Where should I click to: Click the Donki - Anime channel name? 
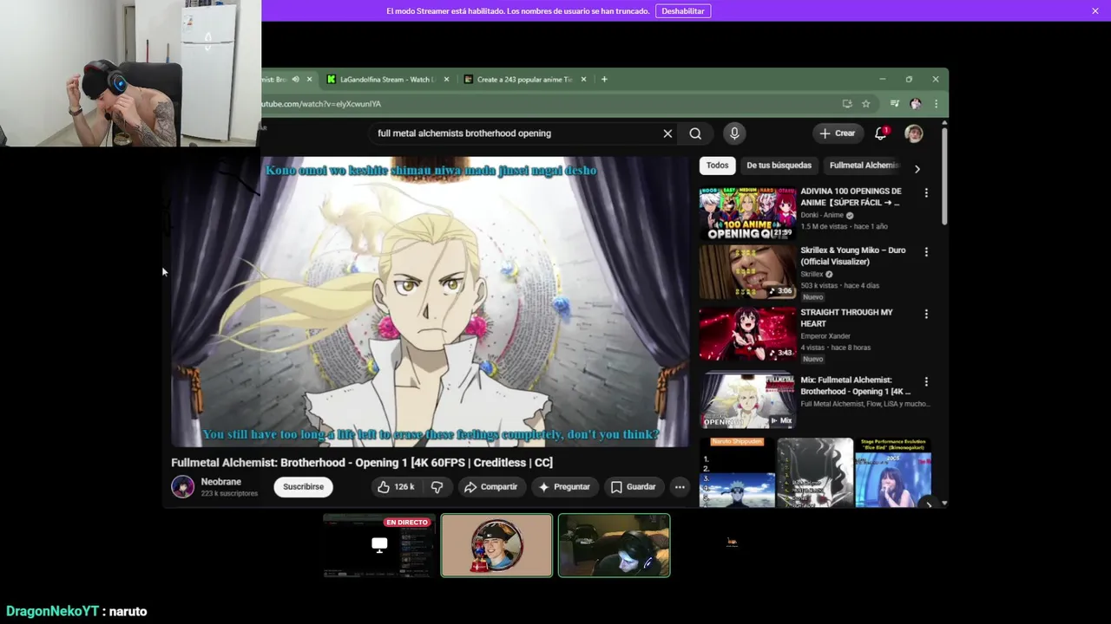[822, 215]
